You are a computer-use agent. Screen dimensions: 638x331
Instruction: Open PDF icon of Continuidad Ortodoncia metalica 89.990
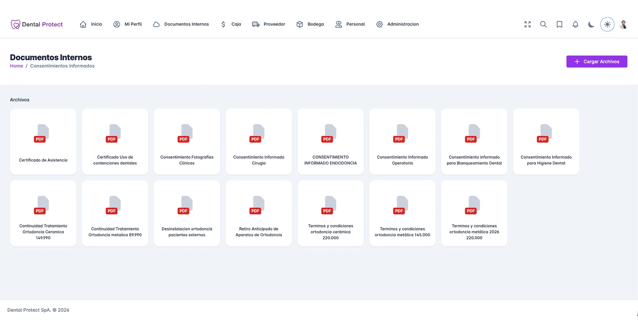(113, 205)
